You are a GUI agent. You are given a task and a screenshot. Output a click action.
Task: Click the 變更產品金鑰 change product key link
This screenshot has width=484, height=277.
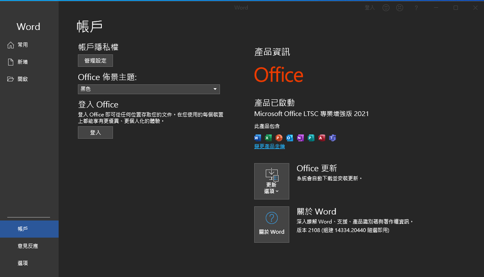270,146
